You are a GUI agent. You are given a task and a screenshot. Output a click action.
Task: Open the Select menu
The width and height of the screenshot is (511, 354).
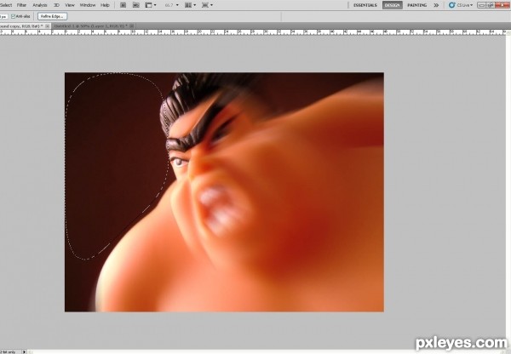click(x=6, y=5)
